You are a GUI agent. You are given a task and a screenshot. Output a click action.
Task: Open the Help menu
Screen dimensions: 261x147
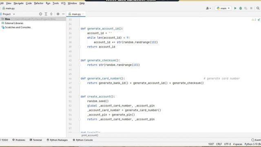point(82,3)
